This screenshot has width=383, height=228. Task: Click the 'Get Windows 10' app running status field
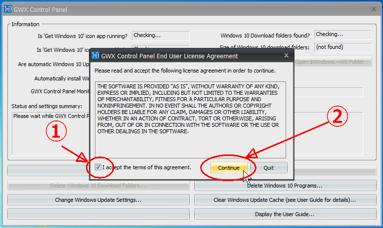tap(161, 36)
